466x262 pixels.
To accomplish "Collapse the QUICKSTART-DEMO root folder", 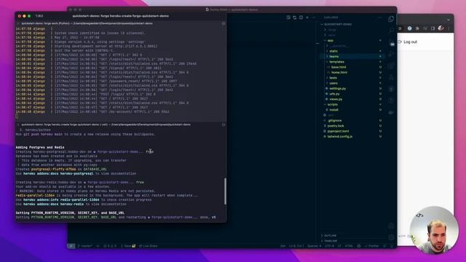I will (336, 24).
